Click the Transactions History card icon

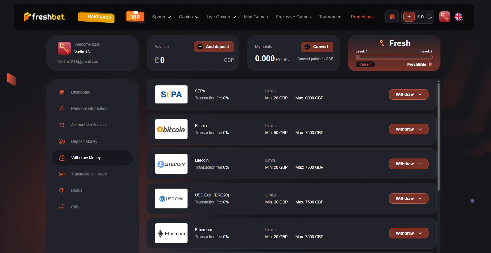coord(62,174)
